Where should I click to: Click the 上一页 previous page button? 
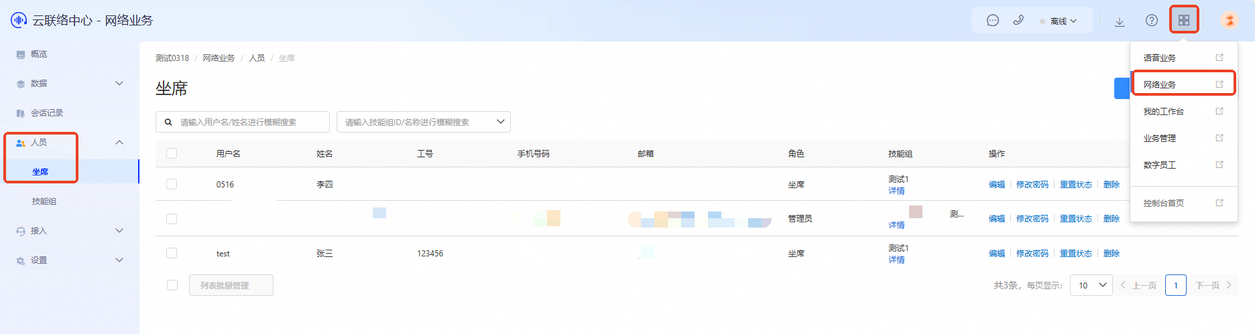1138,285
